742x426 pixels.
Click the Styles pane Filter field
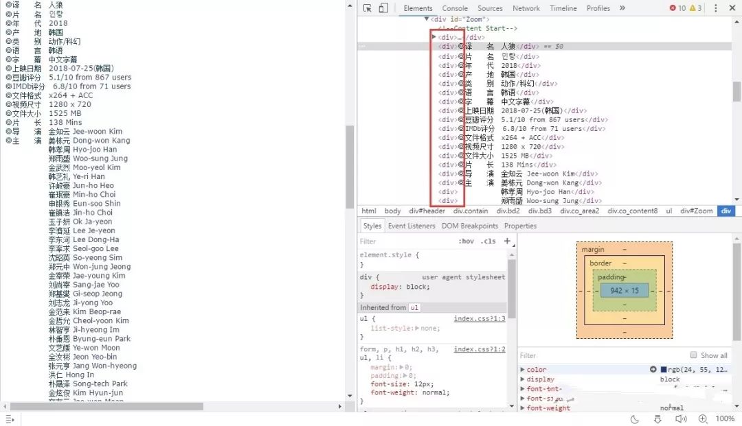coord(407,241)
